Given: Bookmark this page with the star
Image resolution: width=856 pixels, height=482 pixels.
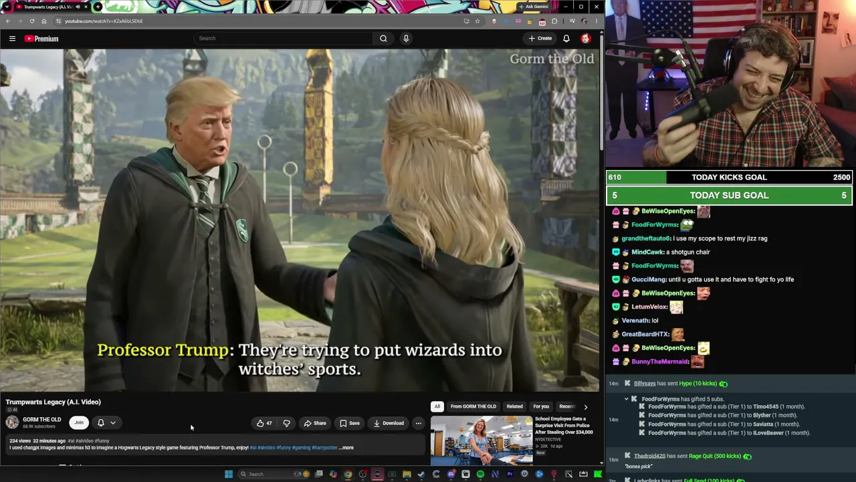Looking at the screenshot, I should tap(477, 21).
